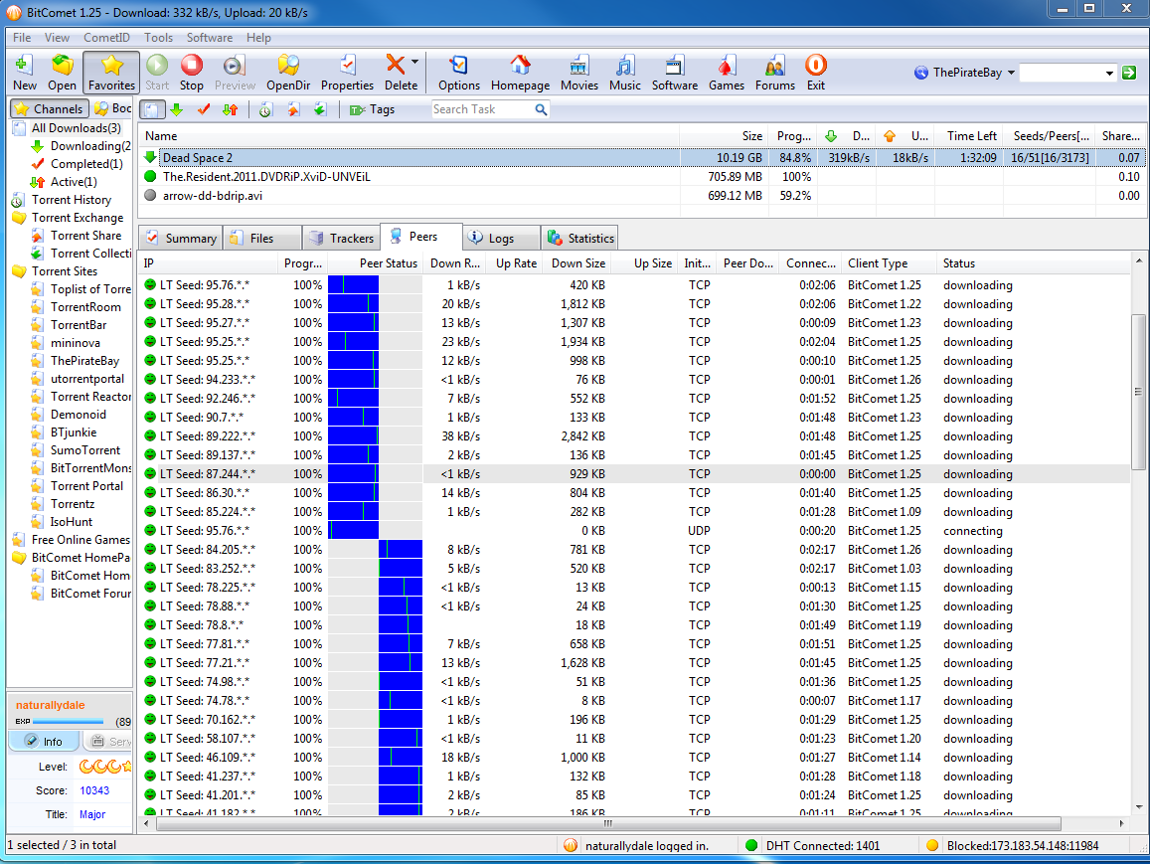1150x864 pixels.
Task: Expand the torrent search box dropdown
Action: (x=1109, y=73)
